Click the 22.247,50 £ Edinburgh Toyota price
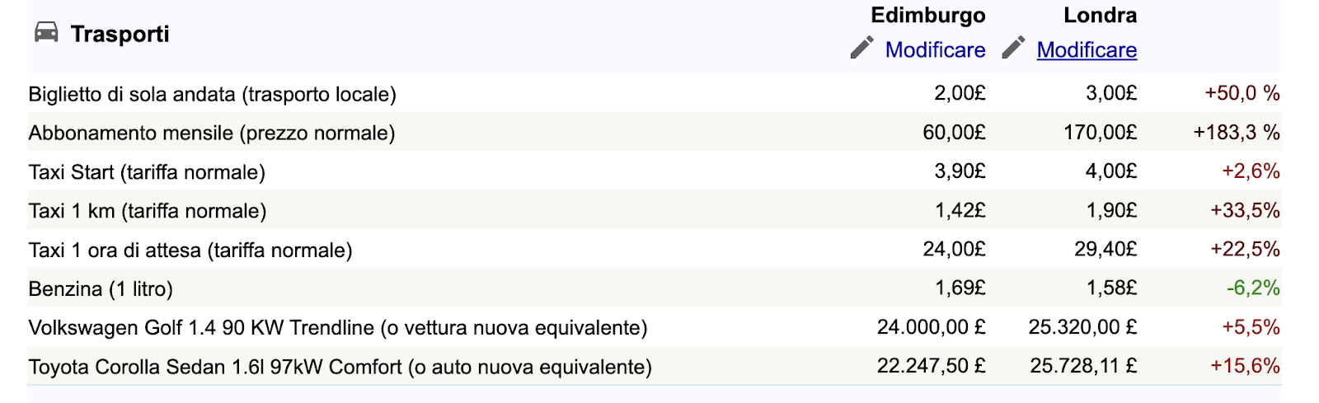 (x=931, y=366)
